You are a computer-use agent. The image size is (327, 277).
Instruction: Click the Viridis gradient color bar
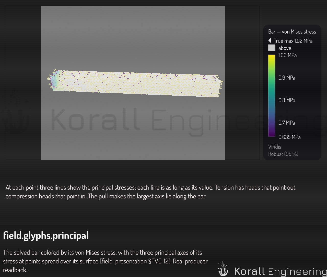[272, 95]
